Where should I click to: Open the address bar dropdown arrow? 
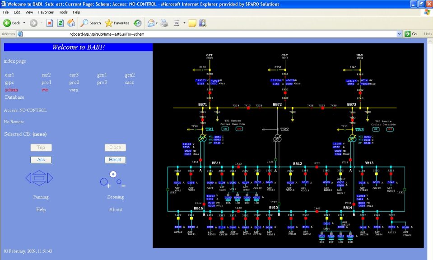[x=399, y=34]
